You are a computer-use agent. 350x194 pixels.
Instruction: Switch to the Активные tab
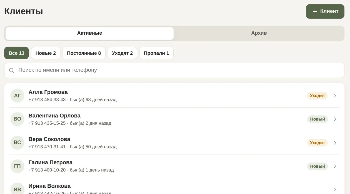click(89, 33)
